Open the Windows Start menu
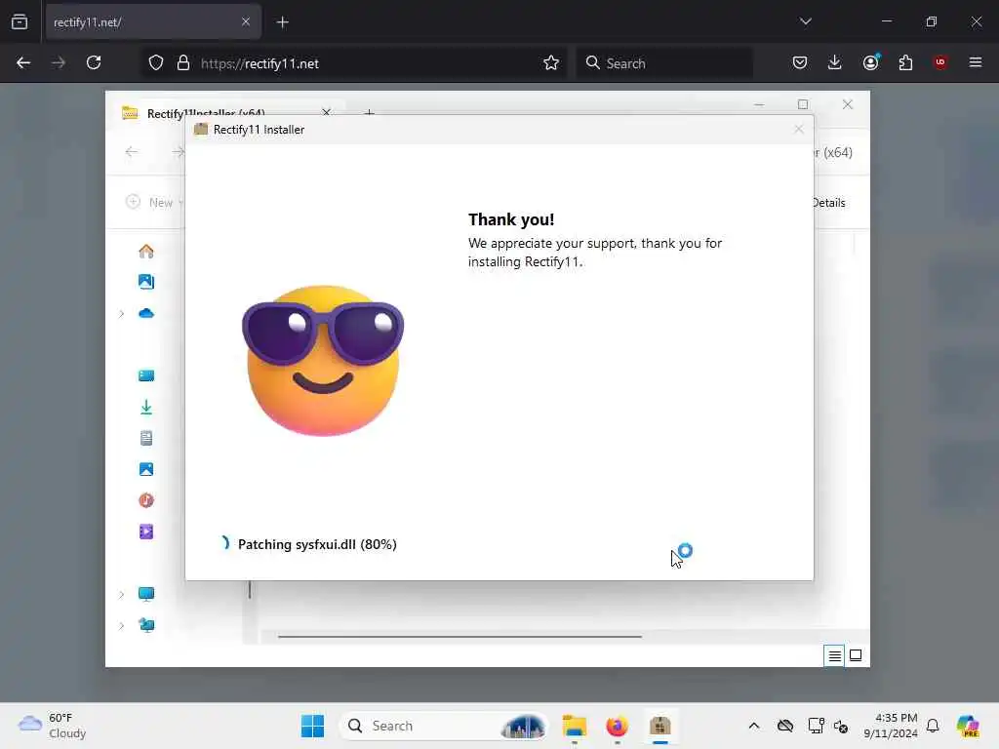The image size is (999, 749). [312, 726]
